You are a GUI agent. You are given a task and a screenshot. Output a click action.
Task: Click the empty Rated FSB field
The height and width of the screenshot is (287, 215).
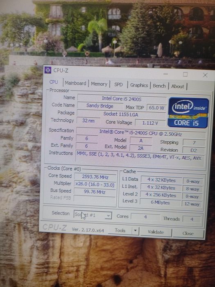click(x=94, y=200)
